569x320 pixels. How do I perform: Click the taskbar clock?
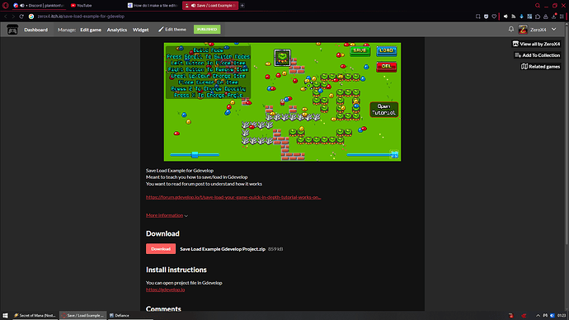pyautogui.click(x=561, y=315)
